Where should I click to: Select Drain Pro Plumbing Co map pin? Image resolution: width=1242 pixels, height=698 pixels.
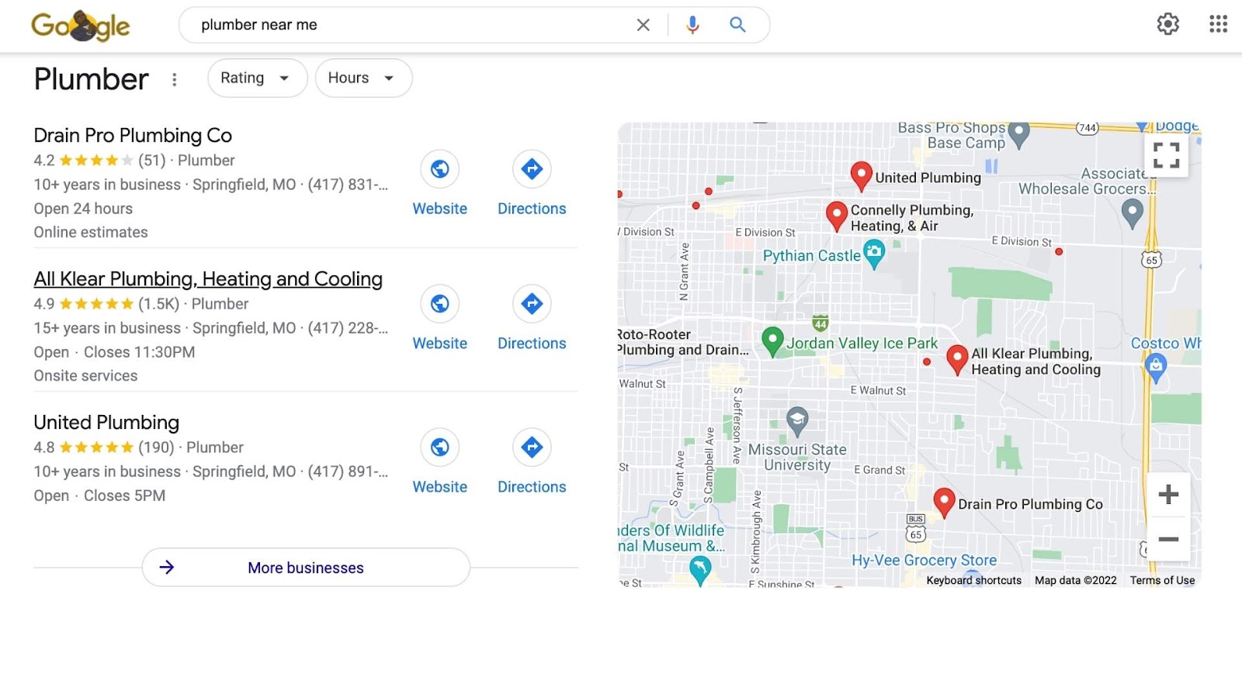click(x=944, y=503)
